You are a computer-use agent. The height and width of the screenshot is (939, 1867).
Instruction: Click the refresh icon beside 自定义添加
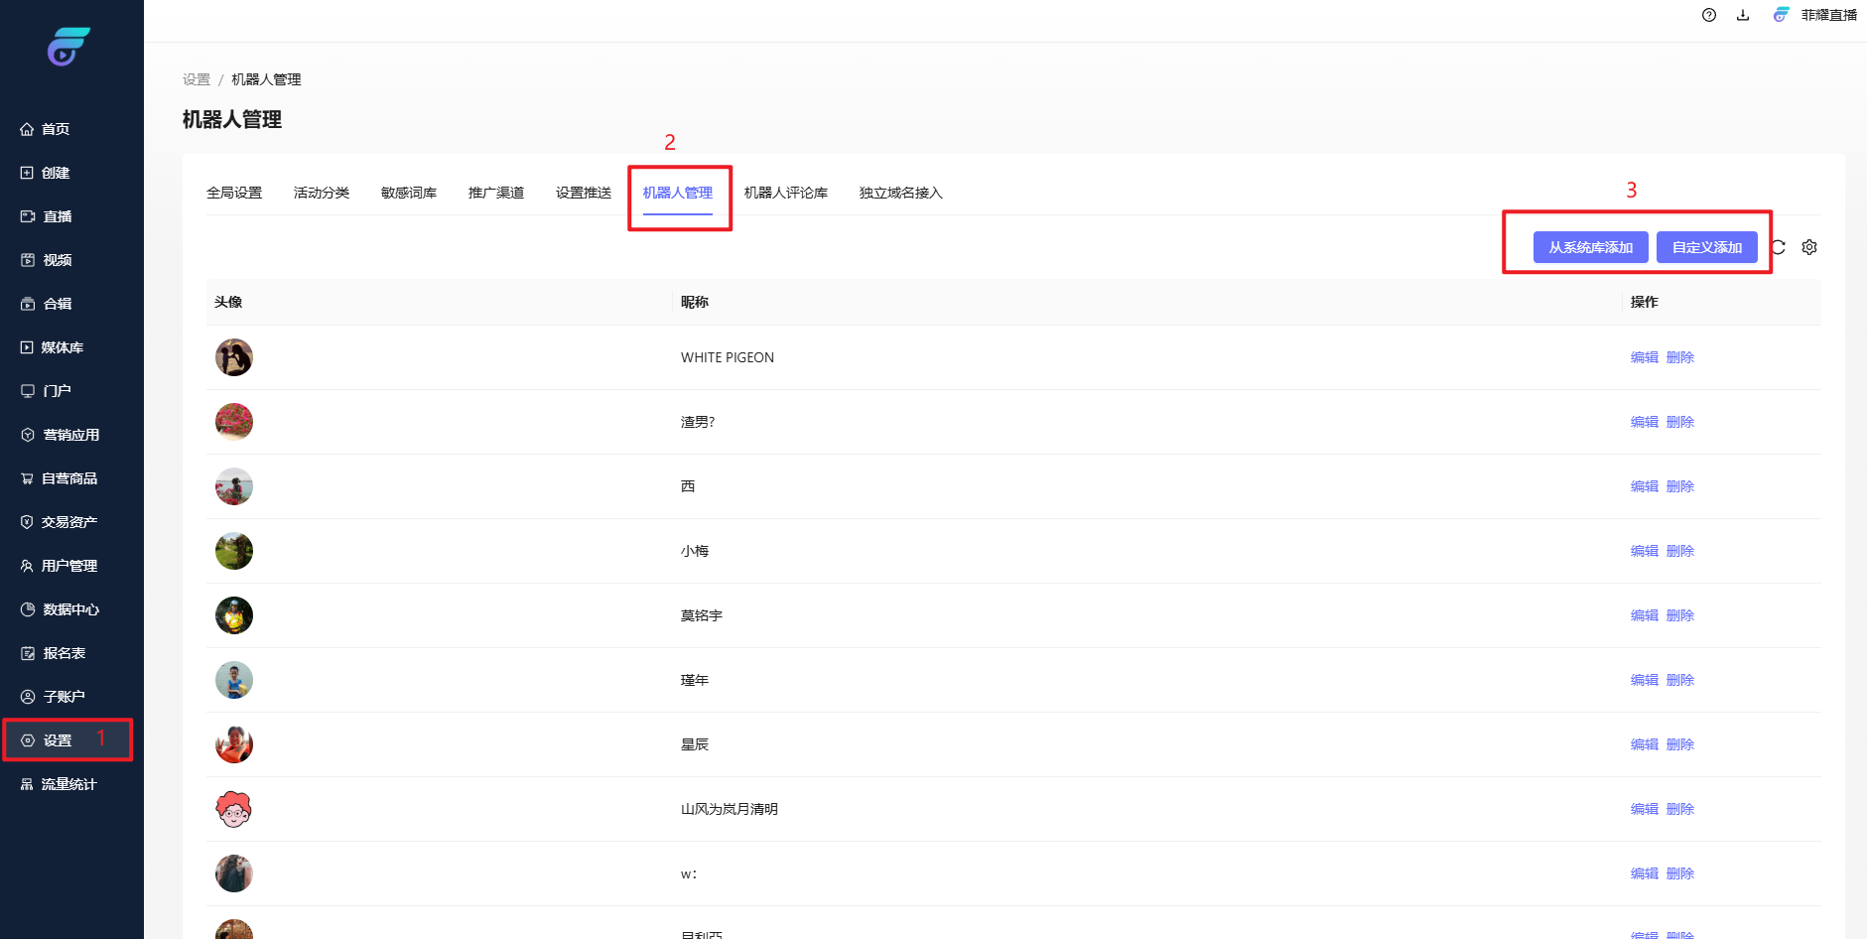pos(1779,247)
